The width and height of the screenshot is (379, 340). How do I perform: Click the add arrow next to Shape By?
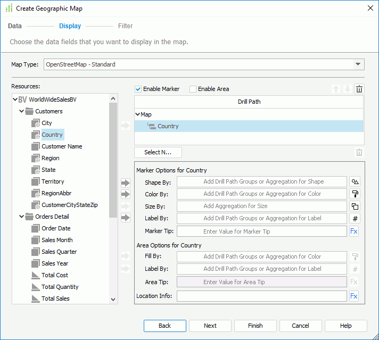[x=126, y=183]
